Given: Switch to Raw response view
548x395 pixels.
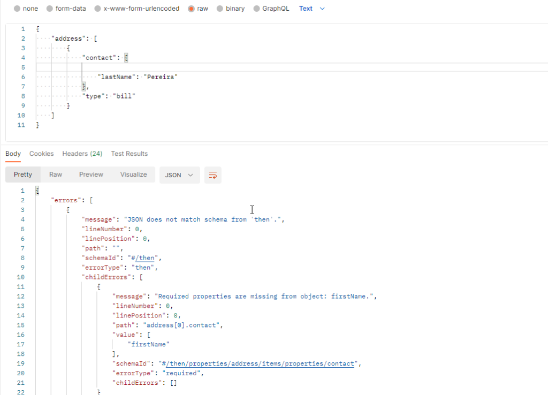Looking at the screenshot, I should click(56, 174).
